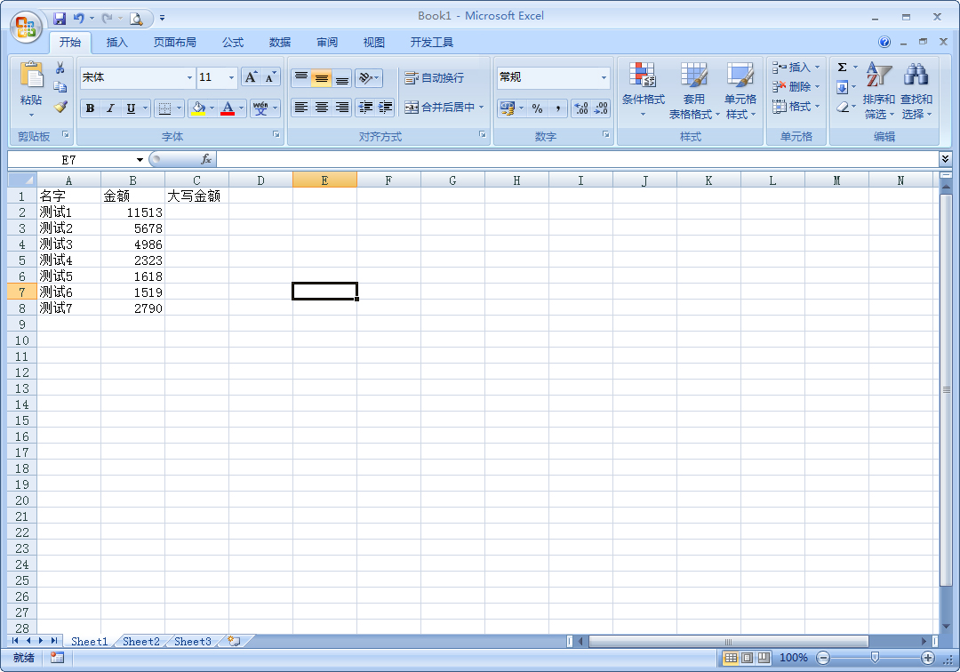Viewport: 960px width, 672px height.
Task: Open Insert Function fx button
Action: coord(205,160)
